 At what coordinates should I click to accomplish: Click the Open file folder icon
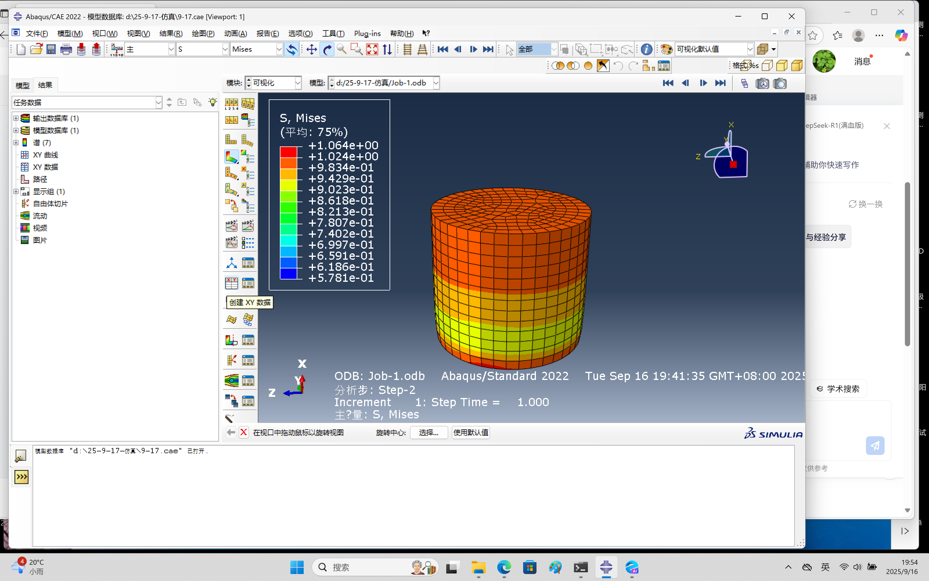click(x=36, y=49)
